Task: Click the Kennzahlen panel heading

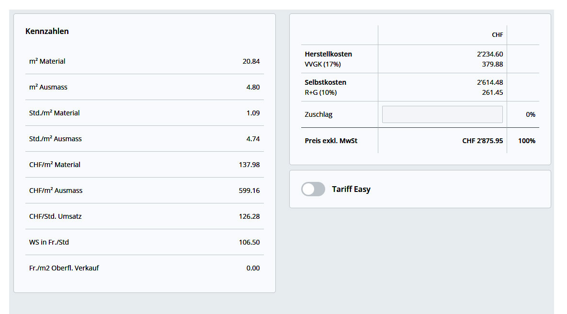Action: (47, 31)
